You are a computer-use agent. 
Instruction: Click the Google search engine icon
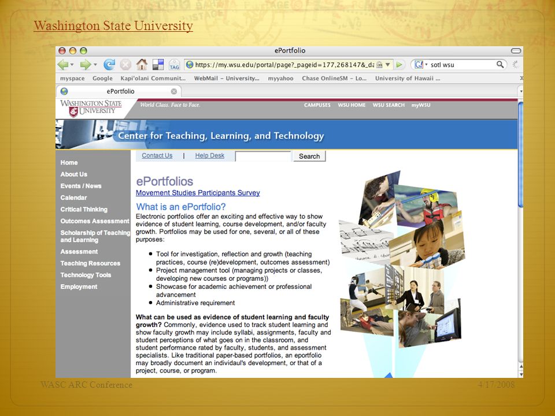(419, 65)
